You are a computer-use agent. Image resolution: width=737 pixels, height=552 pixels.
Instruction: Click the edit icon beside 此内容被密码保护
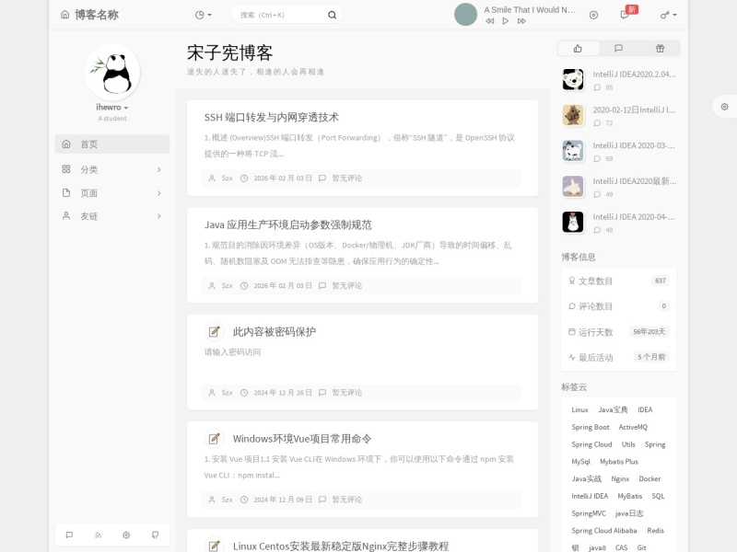pos(214,332)
